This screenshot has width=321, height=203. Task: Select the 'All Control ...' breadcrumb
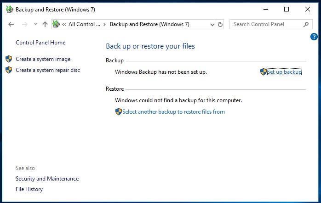pyautogui.click(x=84, y=24)
